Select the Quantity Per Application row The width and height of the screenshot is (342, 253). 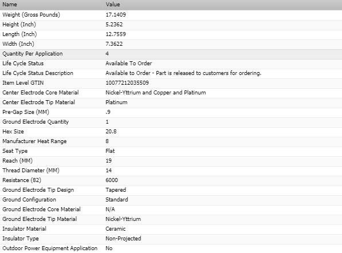[x=171, y=54]
